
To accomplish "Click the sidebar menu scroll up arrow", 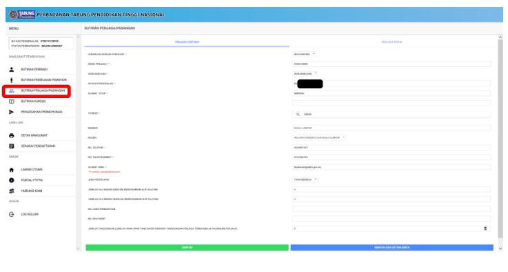I will tap(78, 37).
